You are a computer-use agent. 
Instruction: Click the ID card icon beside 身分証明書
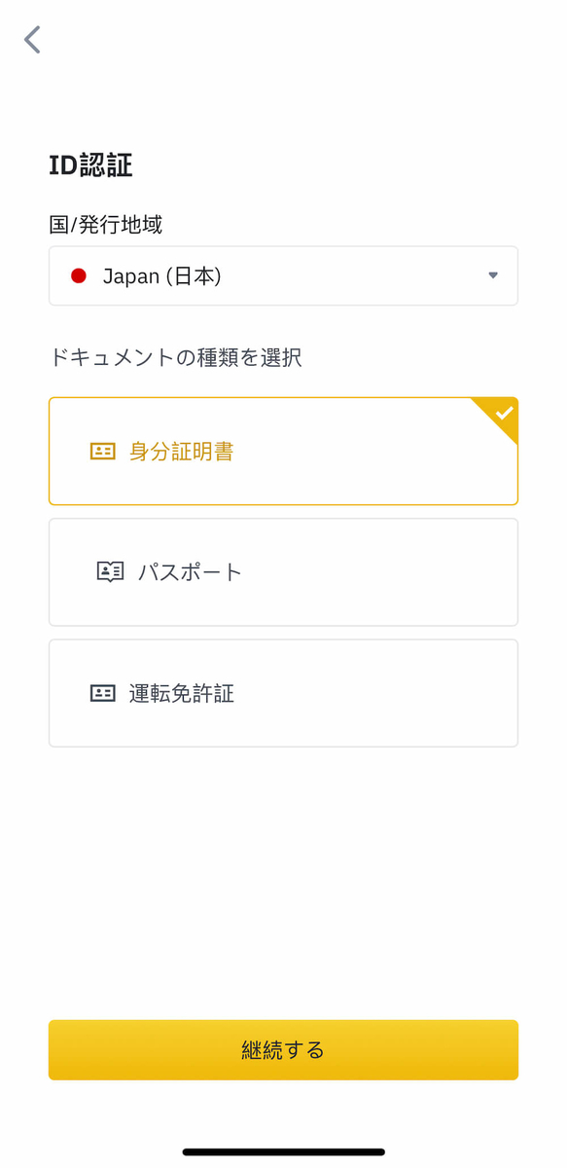pos(102,452)
